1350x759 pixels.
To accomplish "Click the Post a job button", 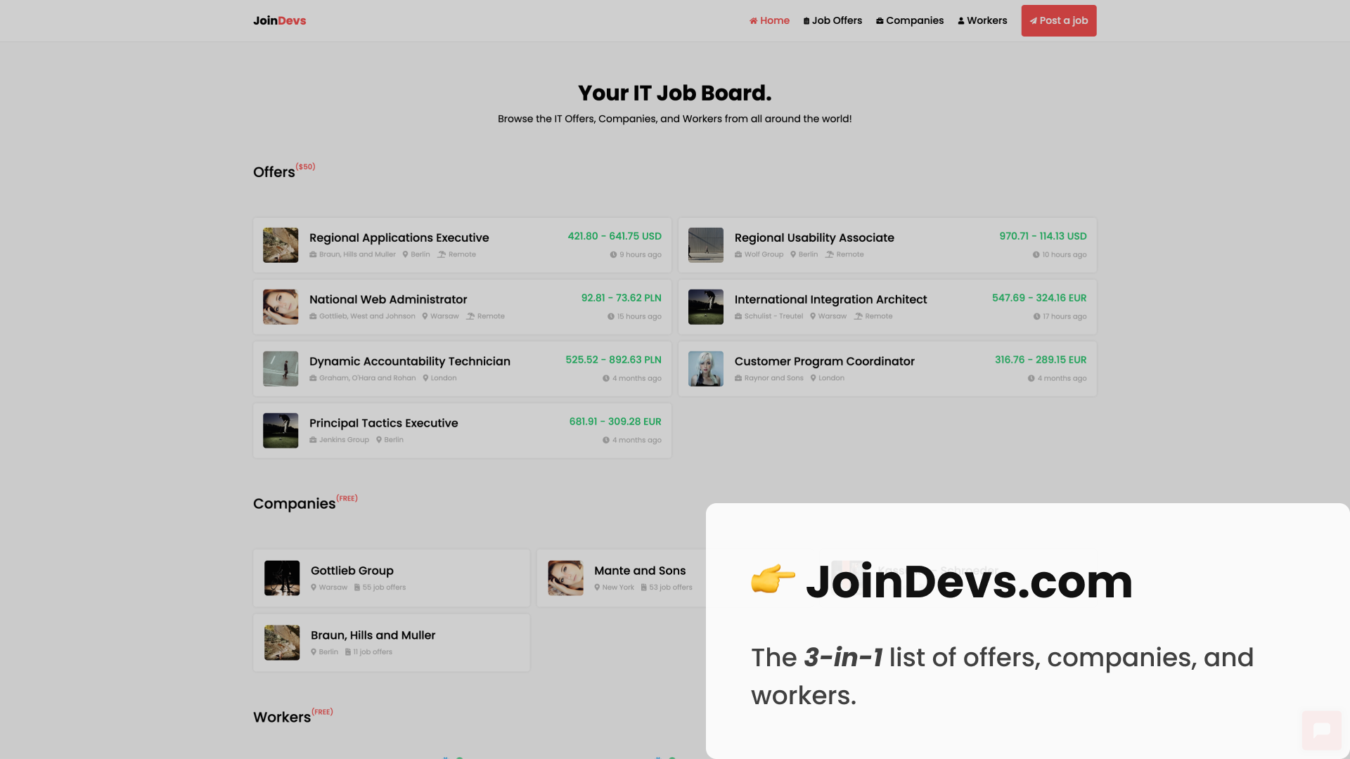I will coord(1058,20).
